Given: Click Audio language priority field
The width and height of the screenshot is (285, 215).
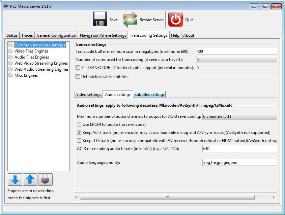Looking at the screenshot, I should [x=239, y=163].
